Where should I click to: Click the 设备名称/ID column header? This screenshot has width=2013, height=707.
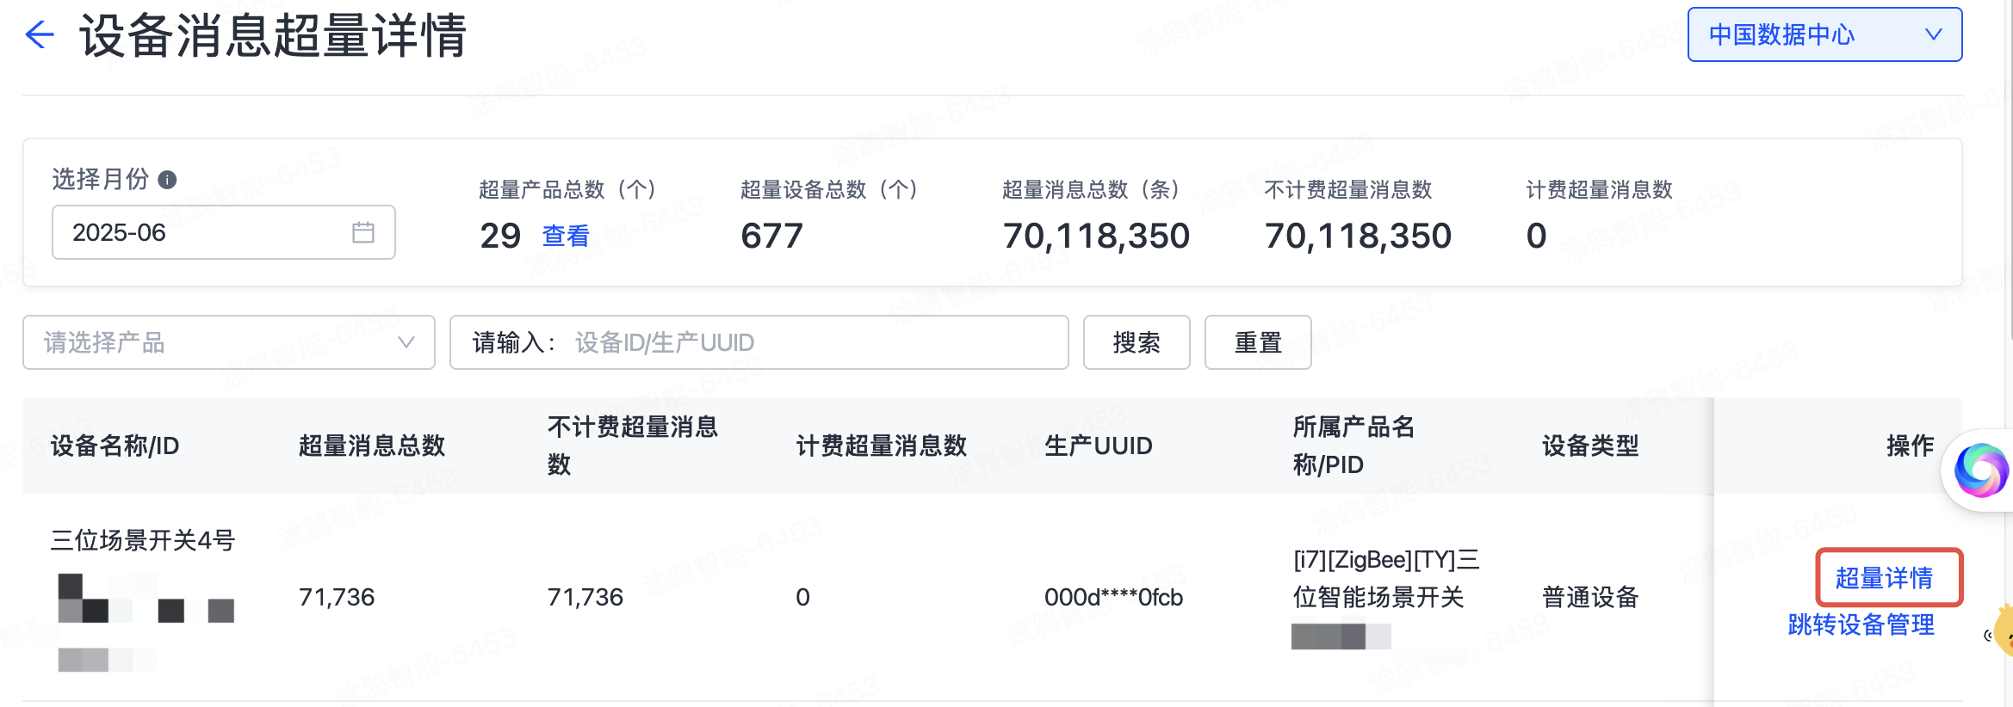pos(115,446)
